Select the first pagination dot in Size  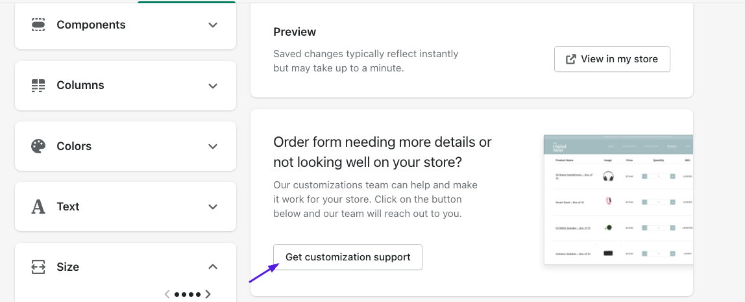(177, 294)
